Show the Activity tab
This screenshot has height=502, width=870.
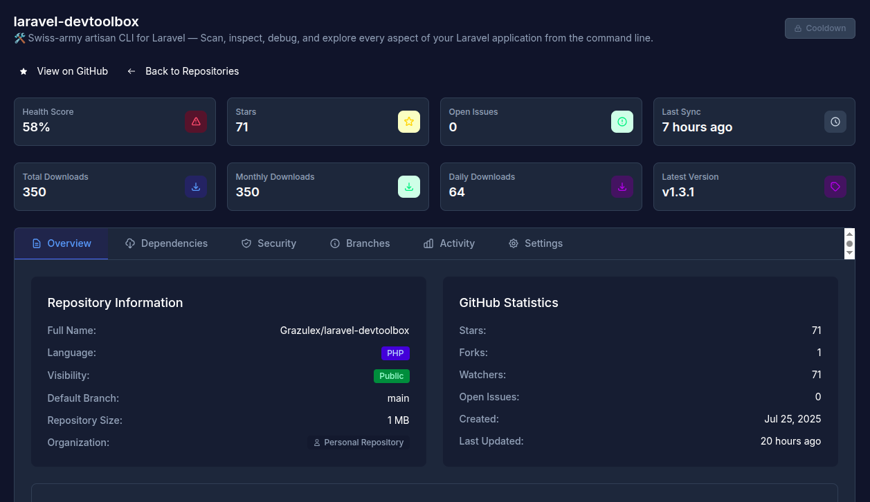[x=449, y=243]
